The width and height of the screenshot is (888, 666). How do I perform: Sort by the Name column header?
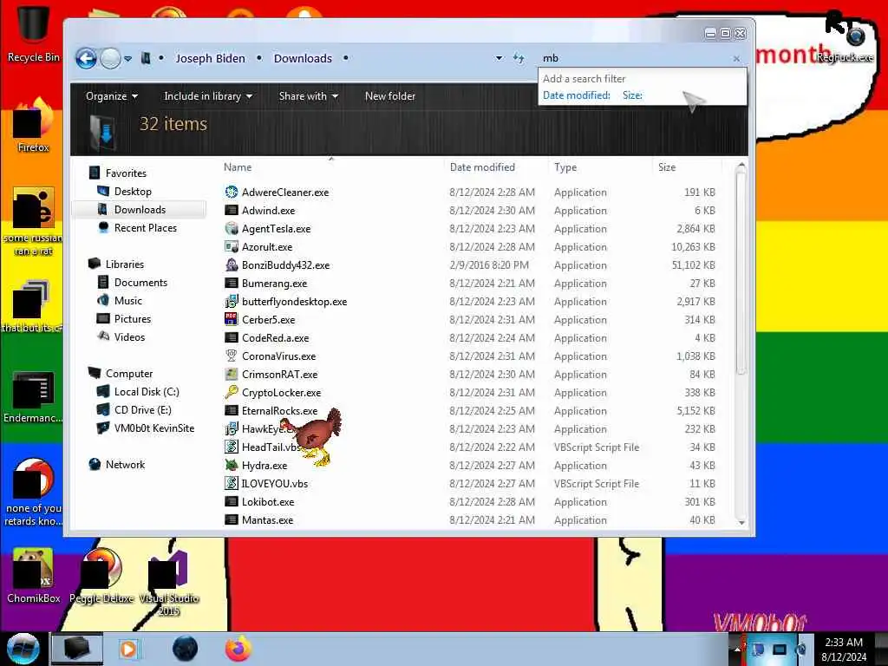(x=238, y=167)
